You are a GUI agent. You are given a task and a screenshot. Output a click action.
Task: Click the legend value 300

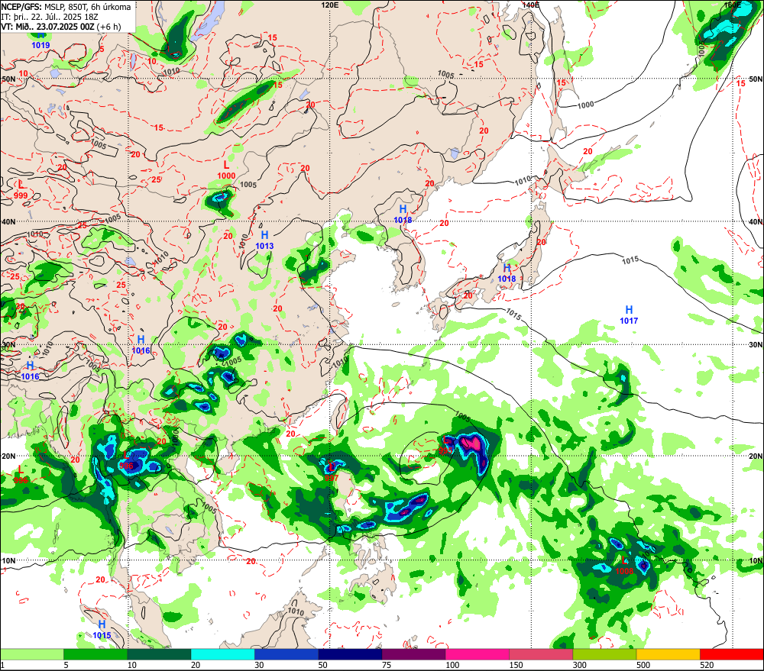click(579, 665)
